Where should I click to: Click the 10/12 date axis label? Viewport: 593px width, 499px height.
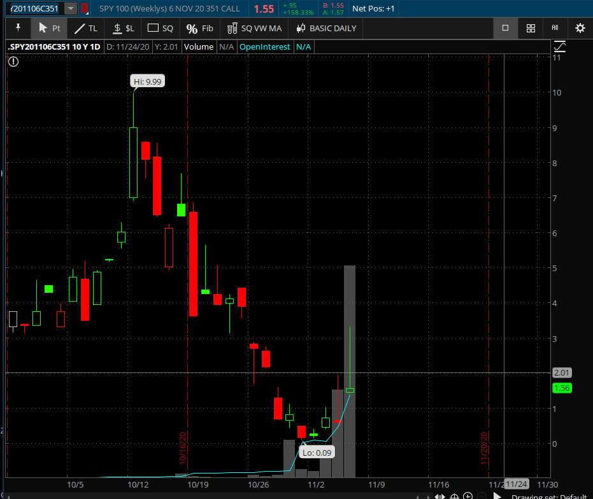coord(138,484)
